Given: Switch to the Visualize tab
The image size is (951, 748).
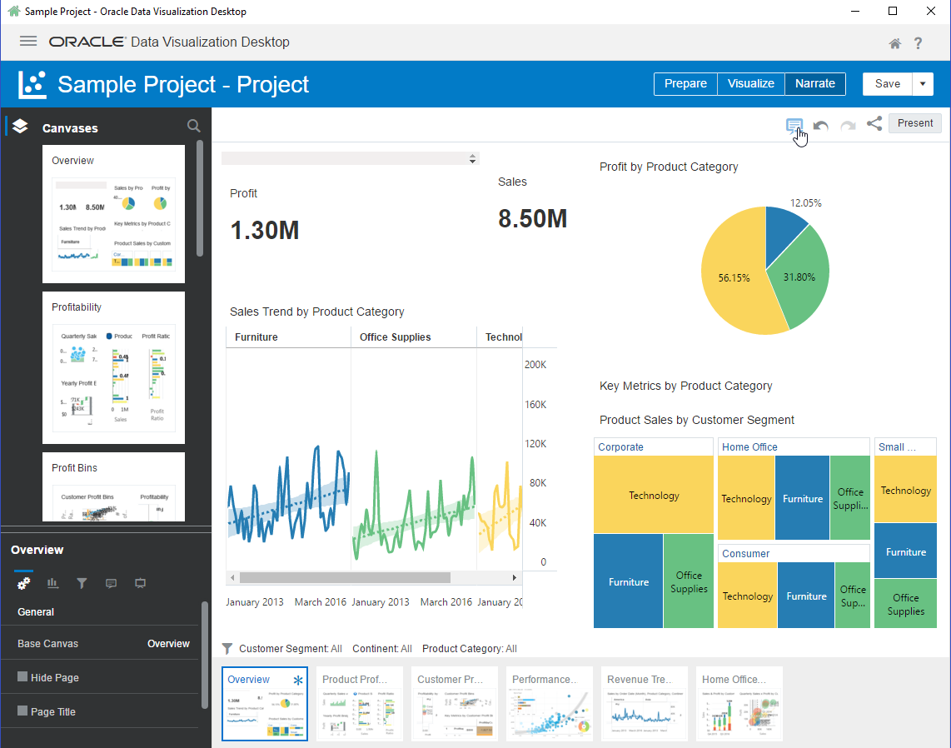Looking at the screenshot, I should (x=750, y=83).
